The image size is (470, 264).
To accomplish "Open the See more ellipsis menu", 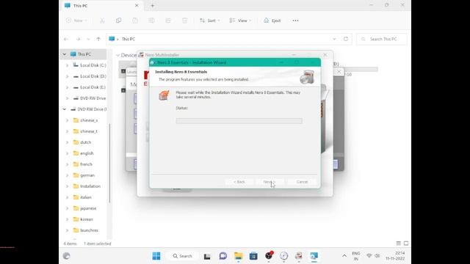I will click(x=295, y=21).
